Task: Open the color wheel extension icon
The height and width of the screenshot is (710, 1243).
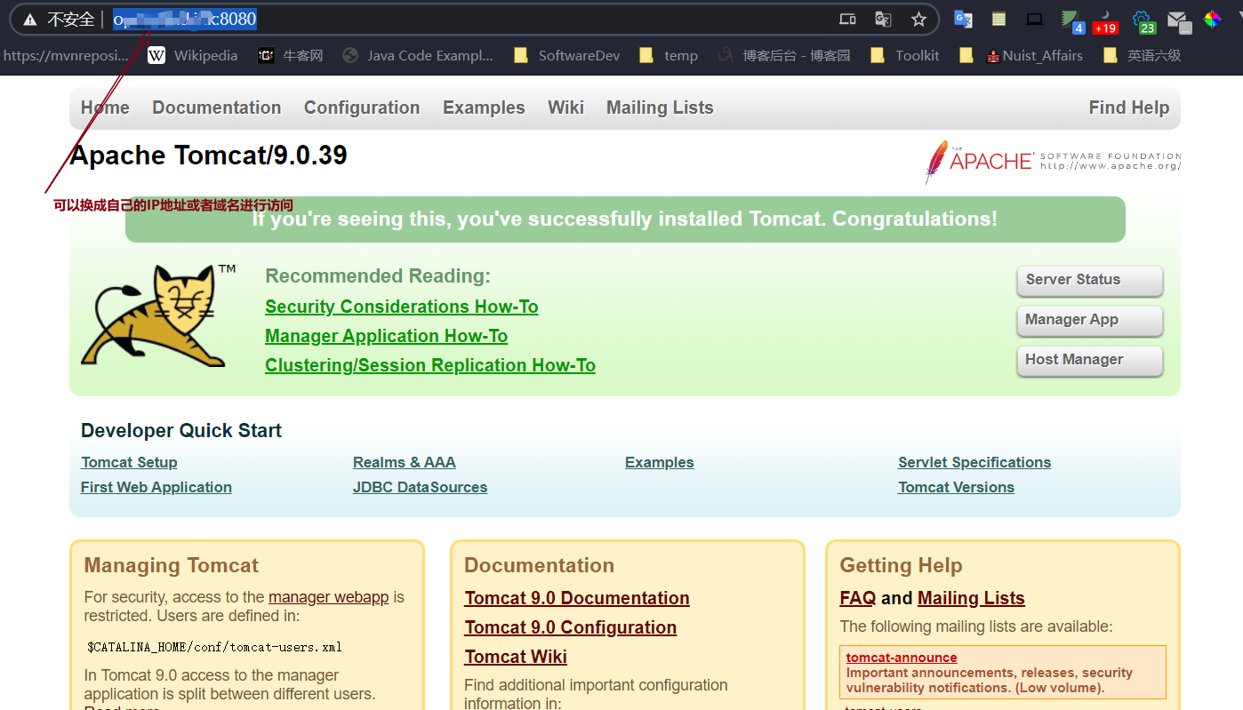Action: tap(1213, 20)
